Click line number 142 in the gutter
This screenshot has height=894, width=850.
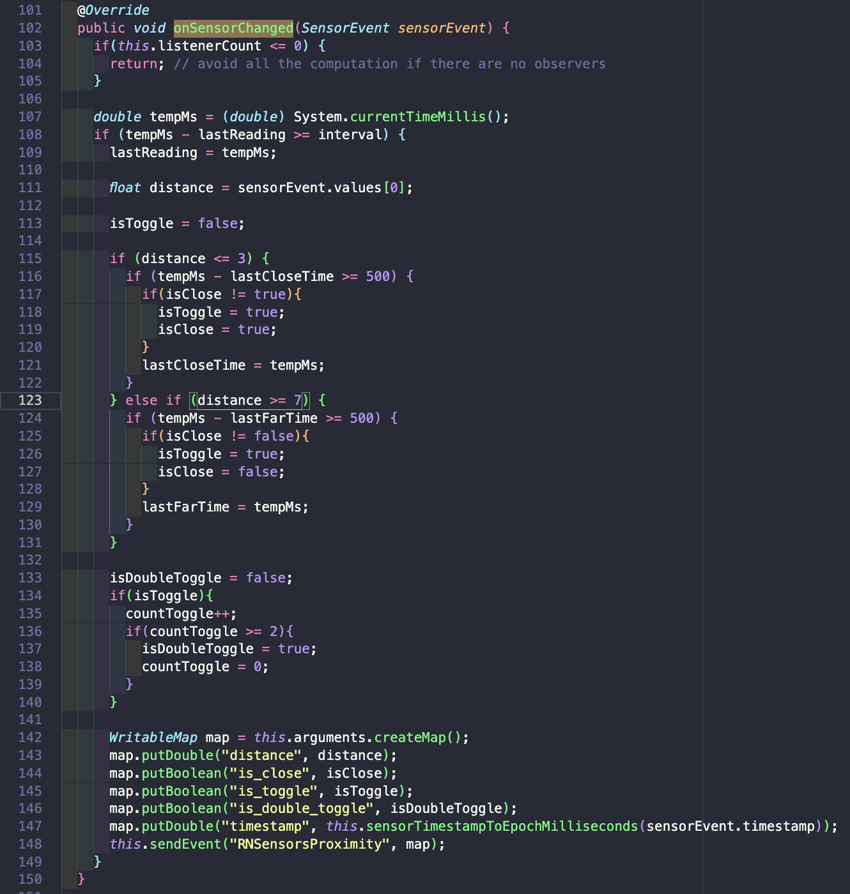point(30,738)
